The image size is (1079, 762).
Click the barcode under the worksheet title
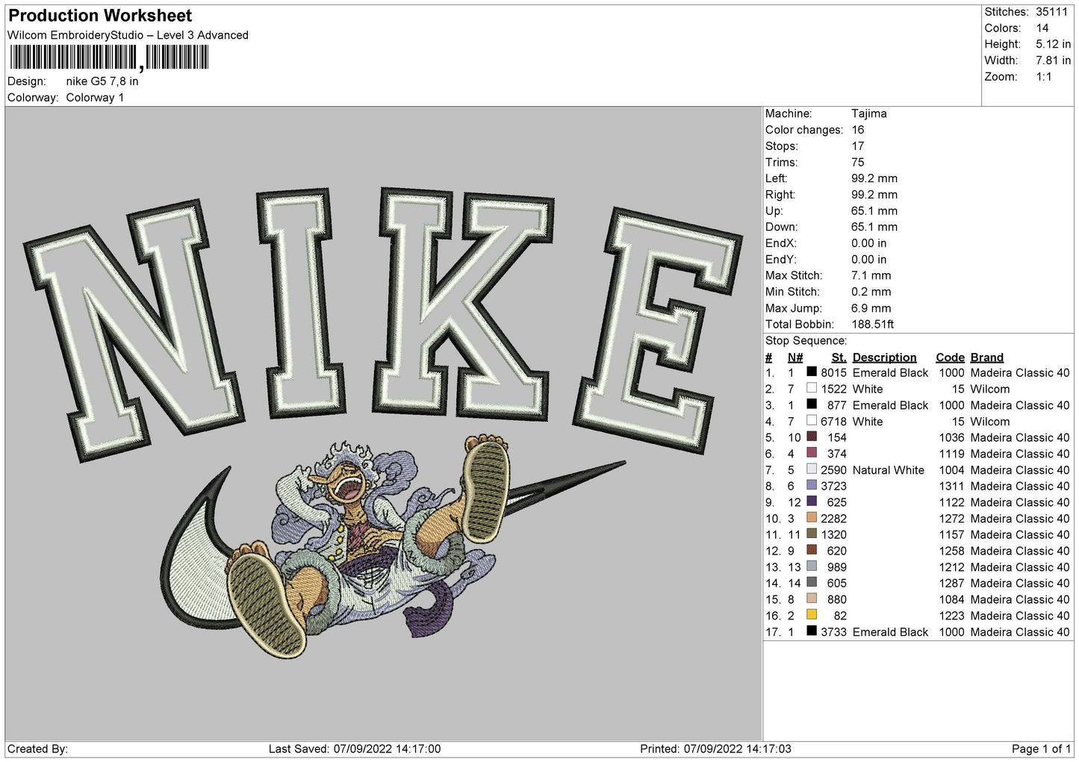109,57
